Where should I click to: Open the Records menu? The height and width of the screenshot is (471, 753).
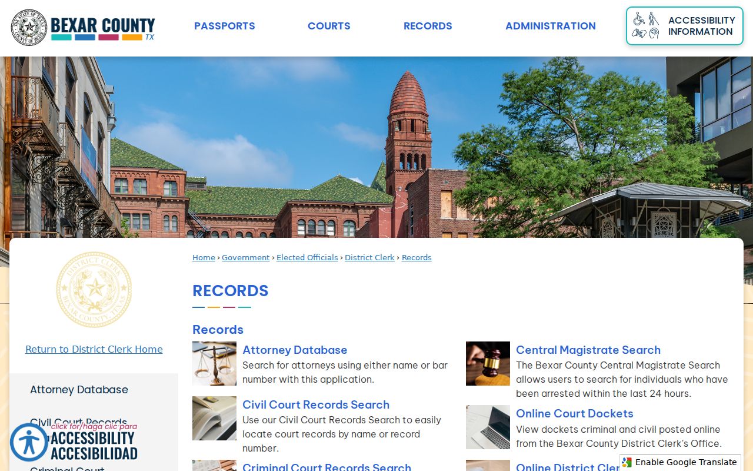[428, 26]
